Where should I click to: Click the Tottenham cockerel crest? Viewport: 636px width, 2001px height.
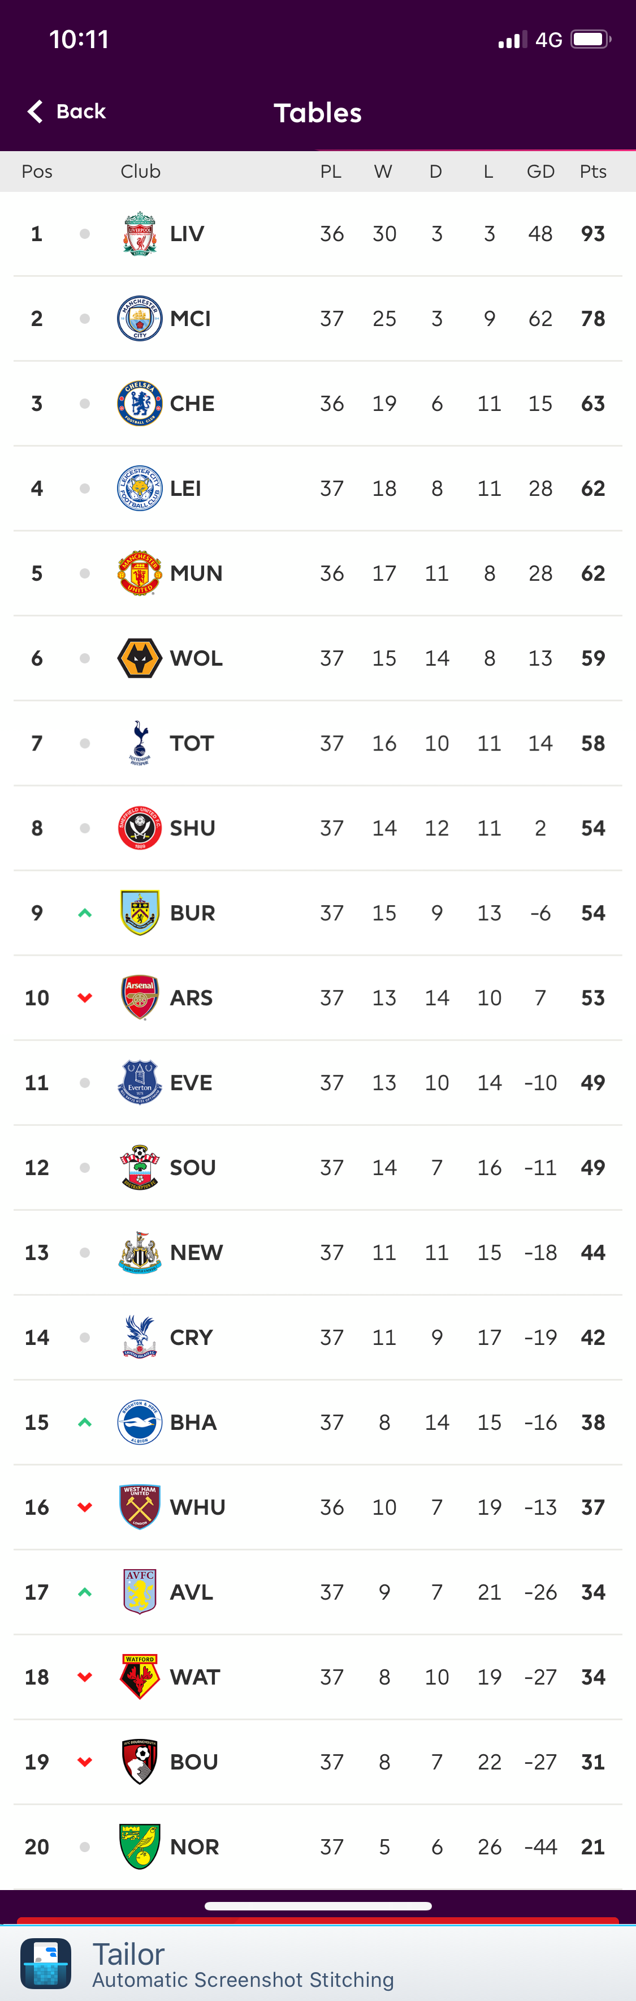140,743
